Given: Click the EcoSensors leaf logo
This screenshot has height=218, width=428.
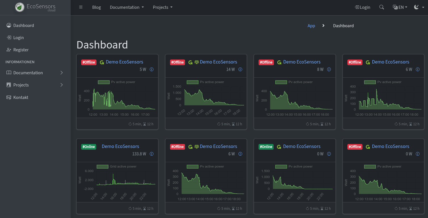Looking at the screenshot, I should 20,7.
